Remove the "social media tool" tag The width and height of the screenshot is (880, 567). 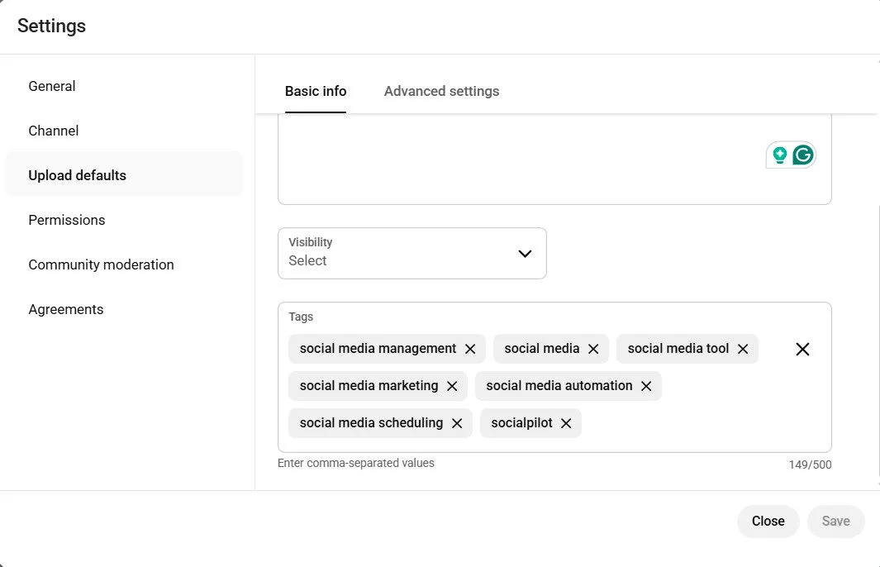coord(743,349)
